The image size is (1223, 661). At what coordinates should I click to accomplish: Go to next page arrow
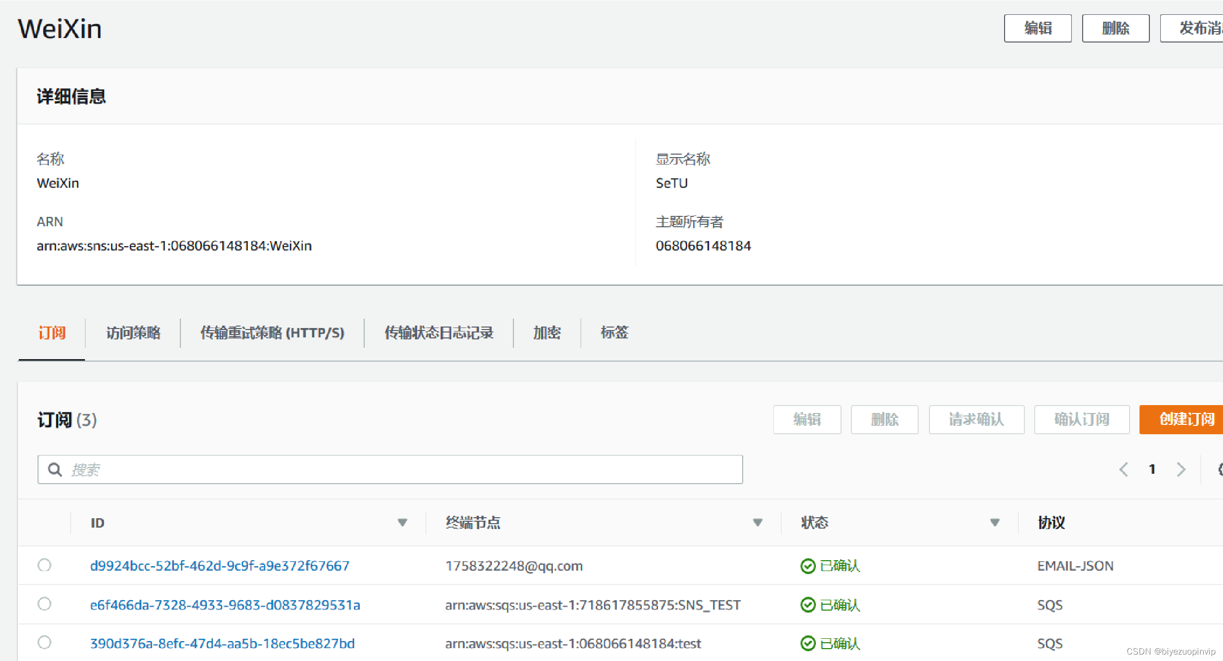pos(1181,469)
